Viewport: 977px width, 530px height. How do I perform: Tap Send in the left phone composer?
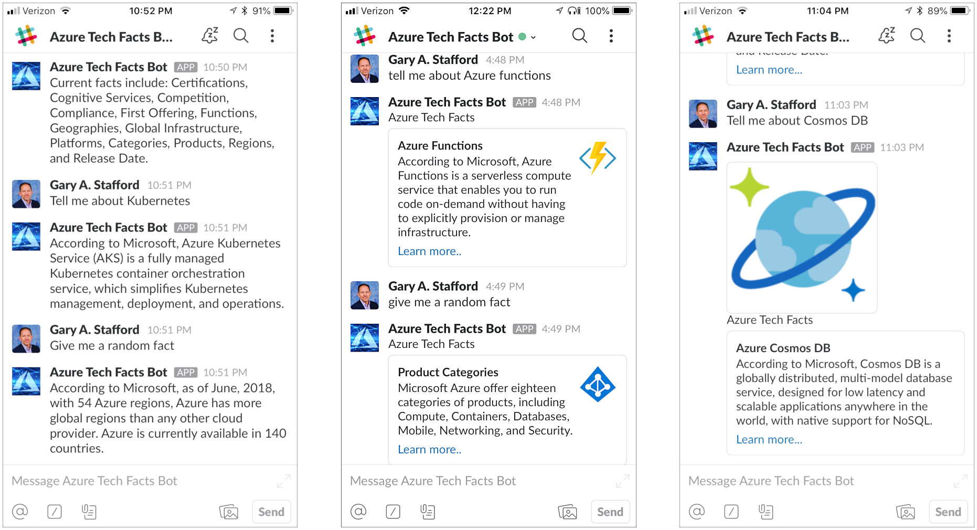pyautogui.click(x=271, y=512)
